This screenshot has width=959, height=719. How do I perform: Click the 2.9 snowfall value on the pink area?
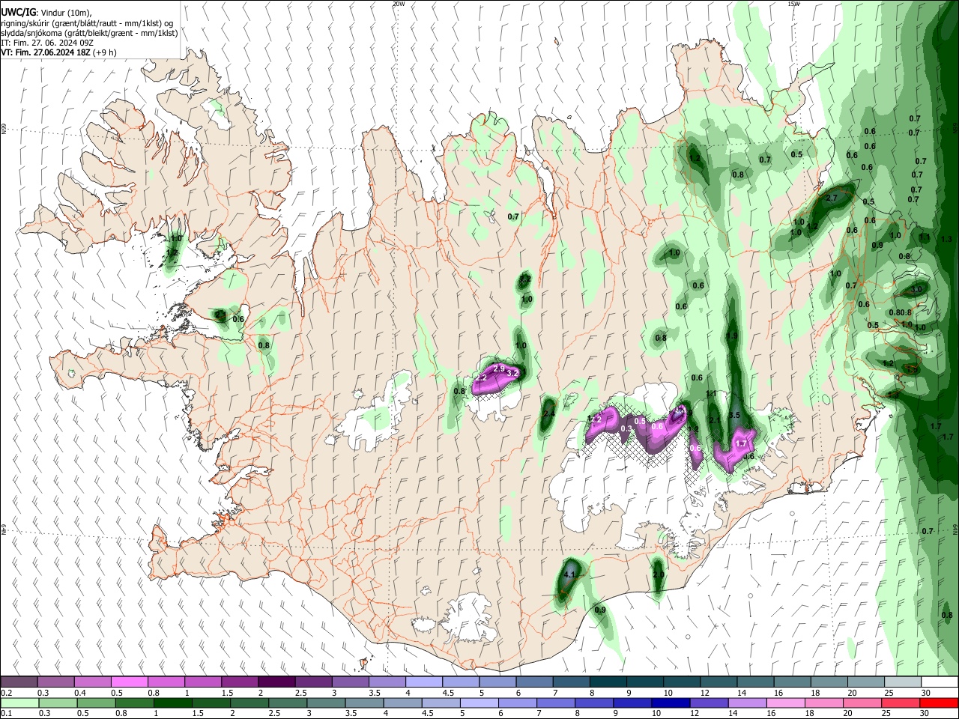pyautogui.click(x=499, y=369)
